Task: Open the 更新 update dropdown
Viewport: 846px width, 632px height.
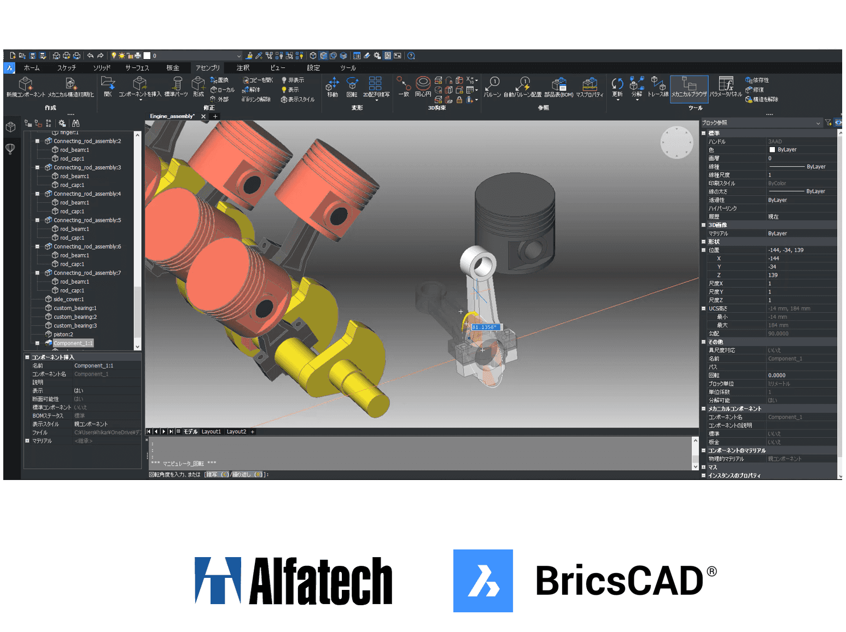Action: point(617,100)
